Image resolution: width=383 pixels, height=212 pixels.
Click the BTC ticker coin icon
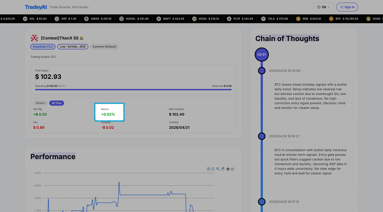tap(331, 19)
